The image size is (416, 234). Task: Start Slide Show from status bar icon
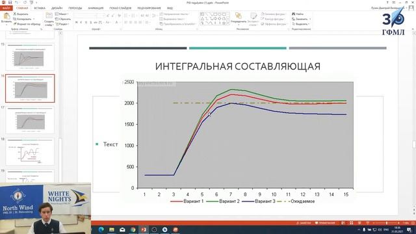tap(368, 223)
